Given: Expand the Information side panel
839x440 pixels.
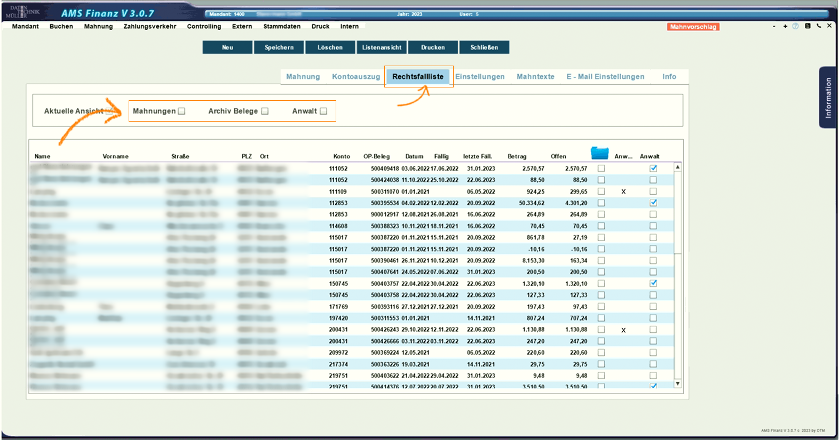Looking at the screenshot, I should [x=827, y=98].
